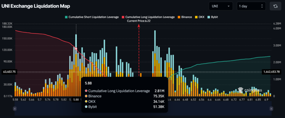Open the UNI coin dropdown
Screen dimensions: 285x118
[x=221, y=6]
